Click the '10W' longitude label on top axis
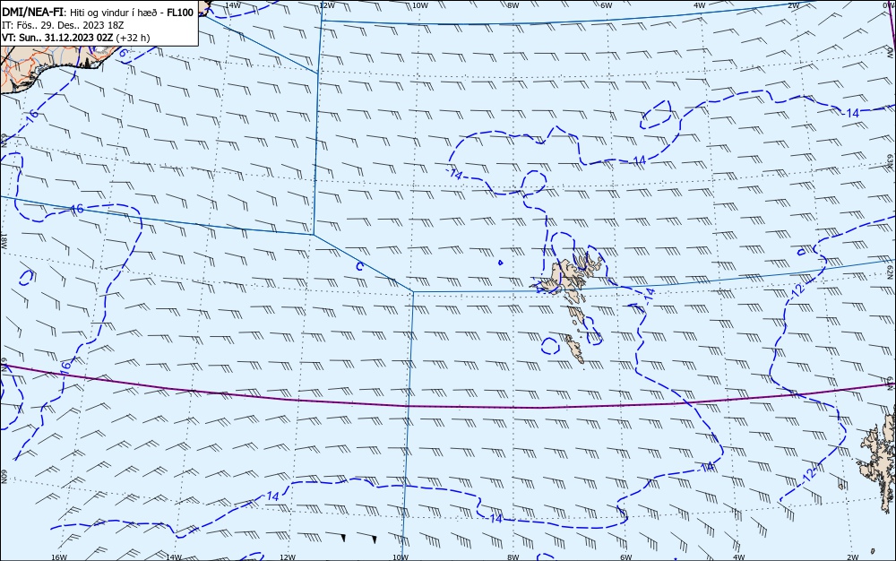The height and width of the screenshot is (561, 896). pyautogui.click(x=420, y=5)
